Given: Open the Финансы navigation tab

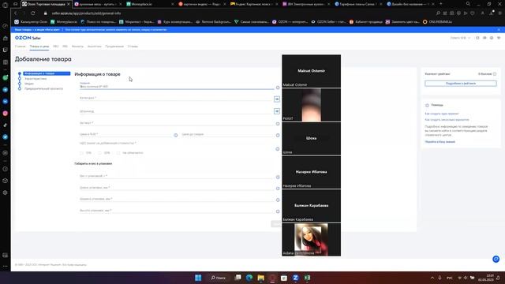Looking at the screenshot, I should [x=77, y=47].
